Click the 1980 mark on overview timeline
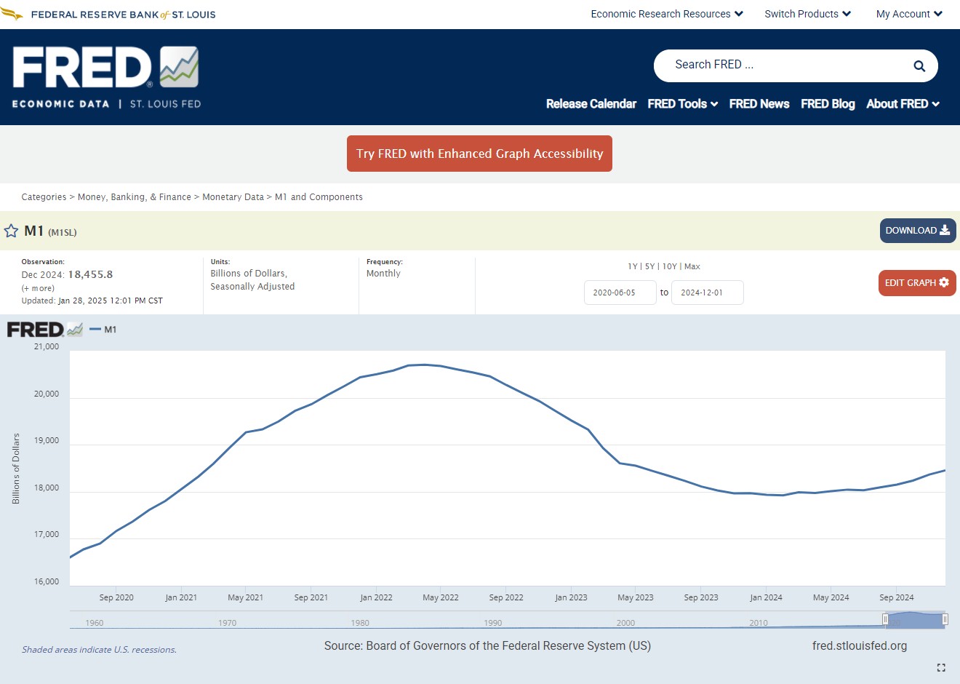The width and height of the screenshot is (960, 684). (x=360, y=623)
